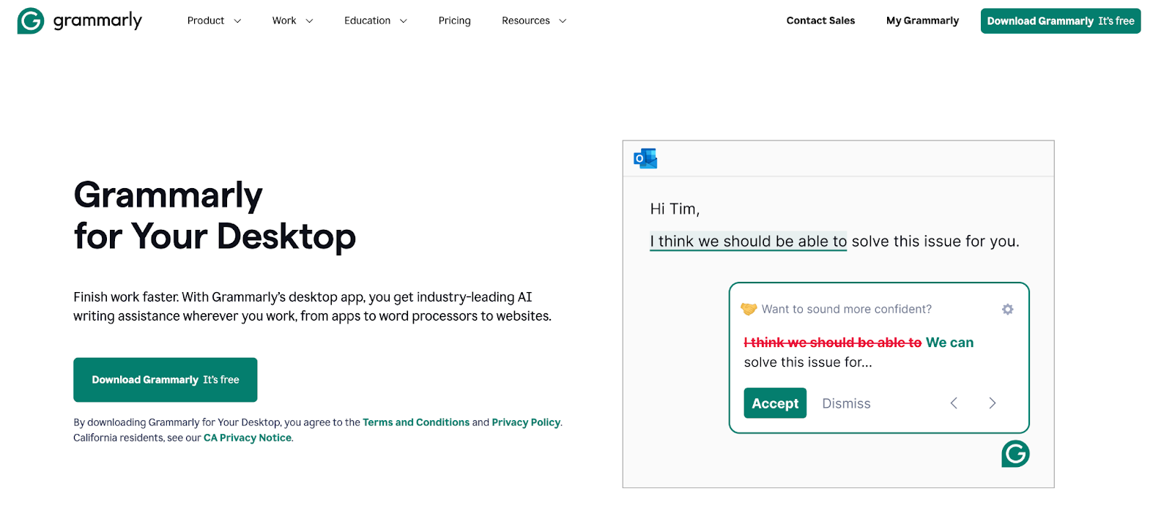Open Terms and Conditions link

point(416,422)
